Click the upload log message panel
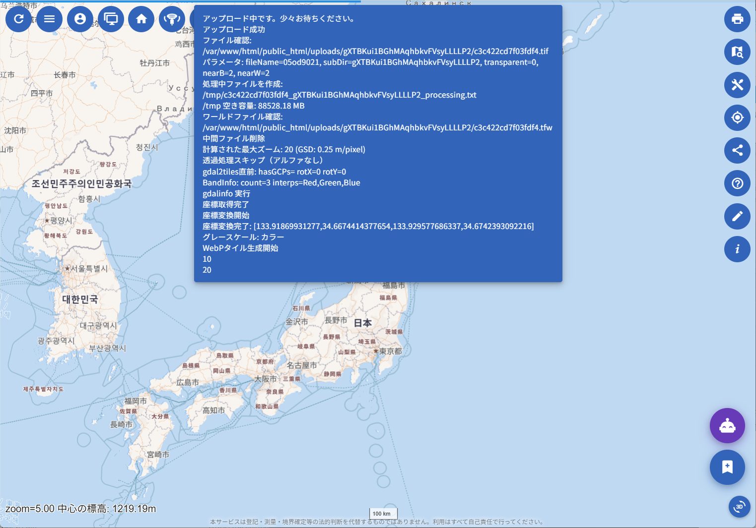Image resolution: width=756 pixels, height=528 pixels. click(378, 144)
